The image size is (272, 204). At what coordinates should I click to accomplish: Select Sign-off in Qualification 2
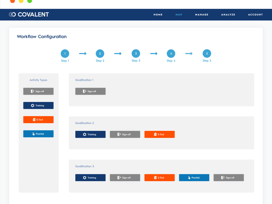125,134
